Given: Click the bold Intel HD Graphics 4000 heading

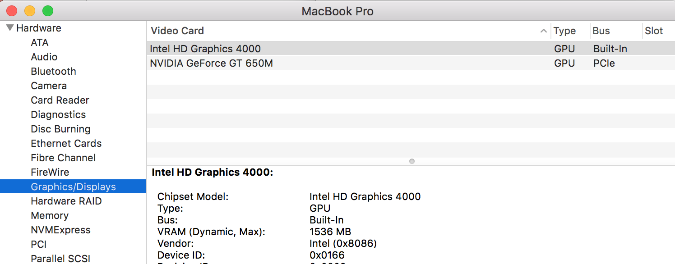Looking at the screenshot, I should pyautogui.click(x=212, y=172).
